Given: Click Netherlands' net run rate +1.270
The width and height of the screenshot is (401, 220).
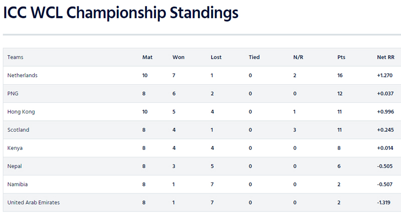Looking at the screenshot, I should (385, 75).
